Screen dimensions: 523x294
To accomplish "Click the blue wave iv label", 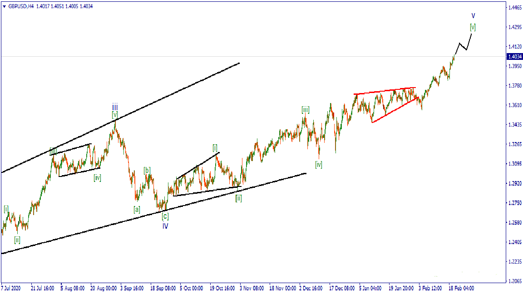I will click(165, 225).
